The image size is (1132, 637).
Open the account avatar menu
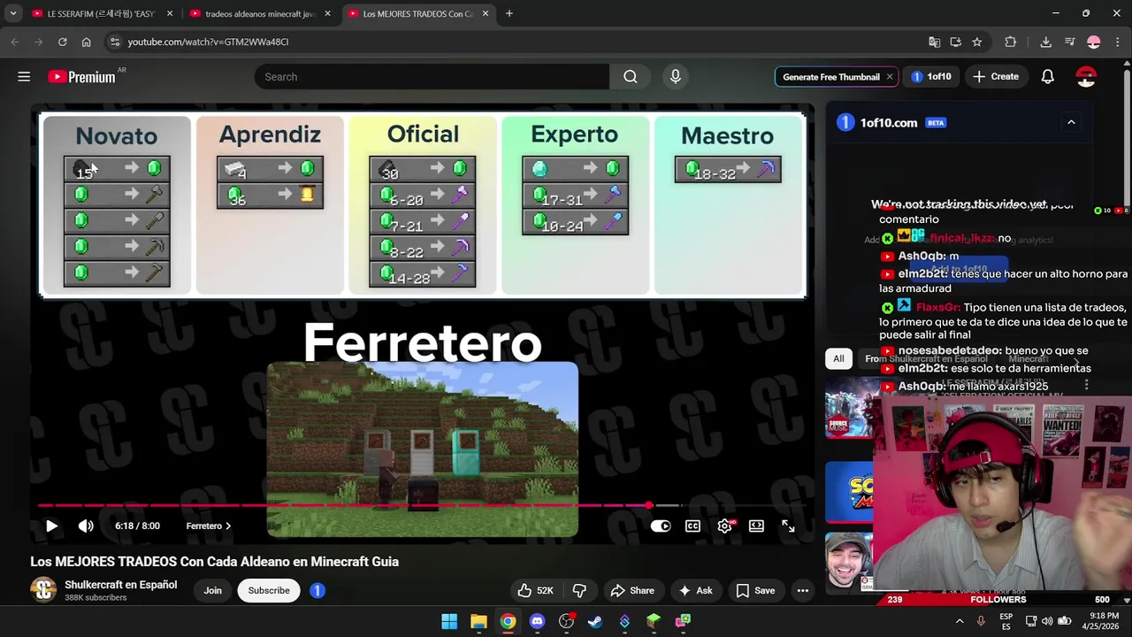click(1086, 77)
